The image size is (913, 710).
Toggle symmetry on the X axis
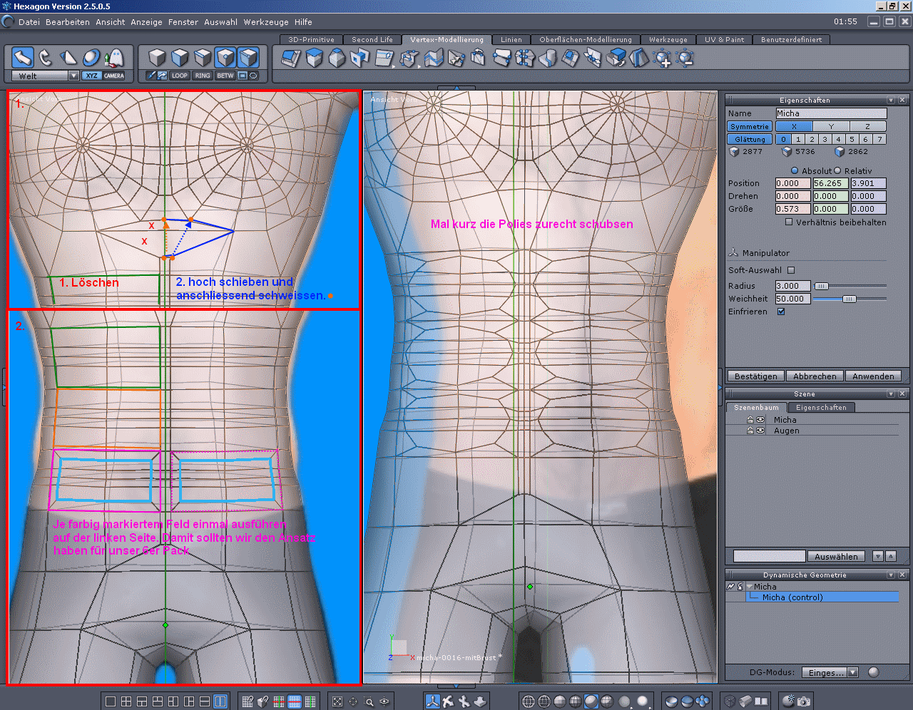(794, 126)
